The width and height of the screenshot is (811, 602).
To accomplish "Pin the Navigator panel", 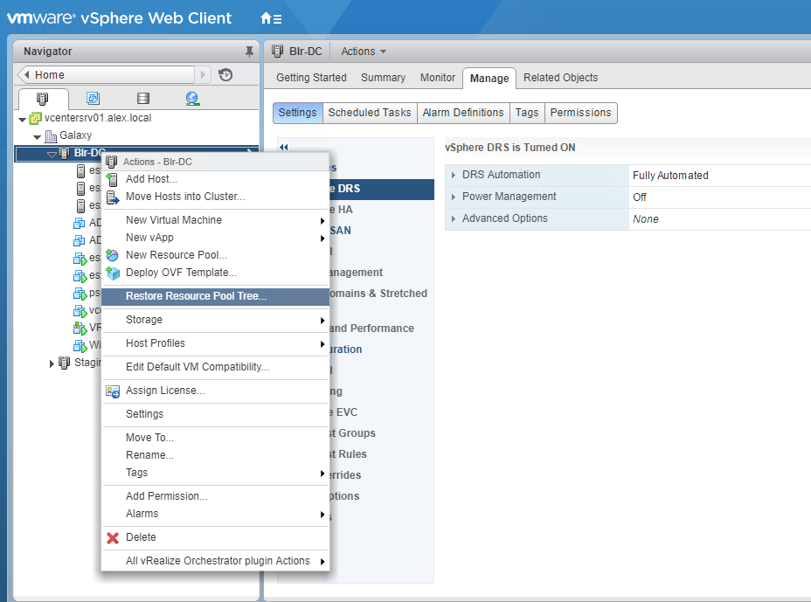I will click(249, 52).
